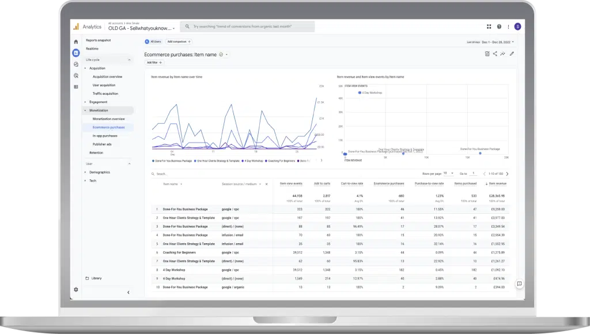This screenshot has height=334, width=590.
Task: Toggle Done-For-You Business Package legend series
Action: pos(173,161)
